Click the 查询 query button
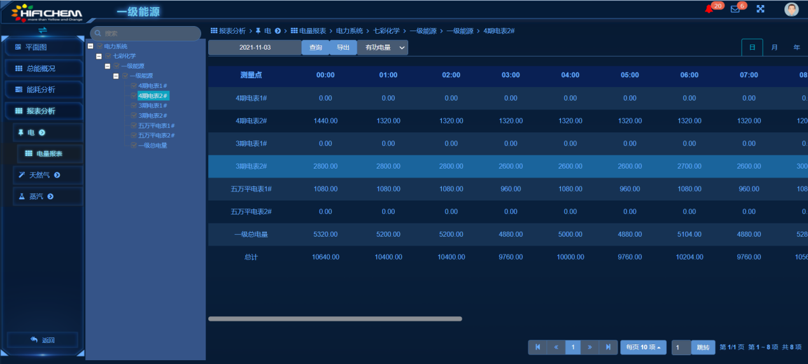 pyautogui.click(x=316, y=48)
